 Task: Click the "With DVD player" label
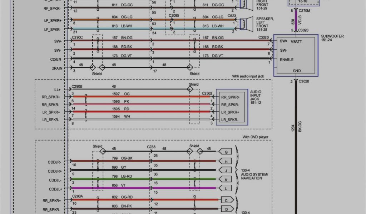(255, 137)
